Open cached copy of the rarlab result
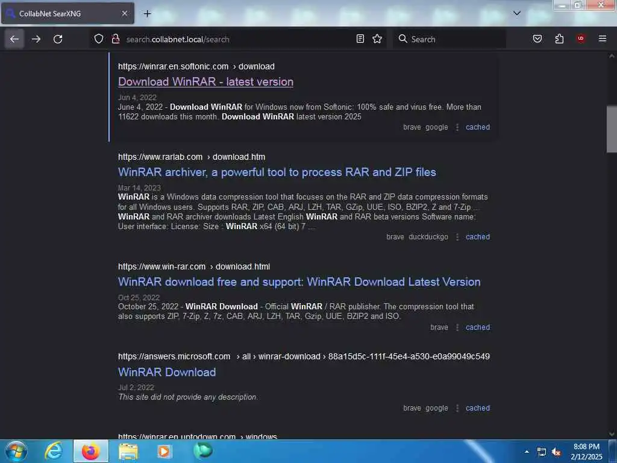 click(x=478, y=236)
